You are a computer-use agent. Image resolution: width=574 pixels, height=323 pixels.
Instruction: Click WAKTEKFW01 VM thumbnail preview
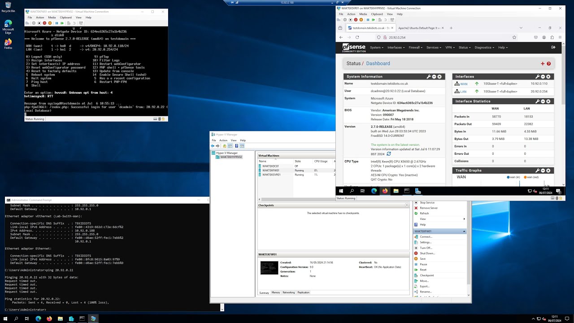269,268
